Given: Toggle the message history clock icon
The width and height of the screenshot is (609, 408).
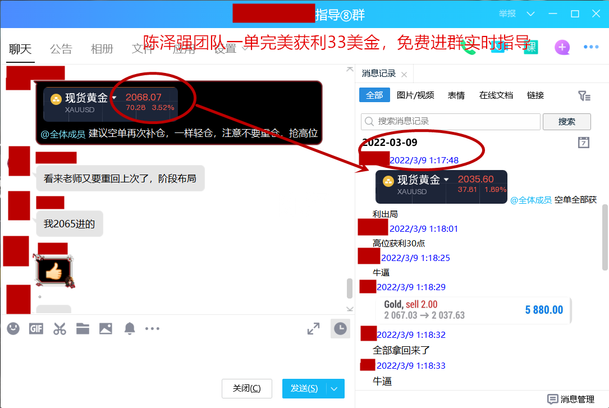Looking at the screenshot, I should (340, 329).
